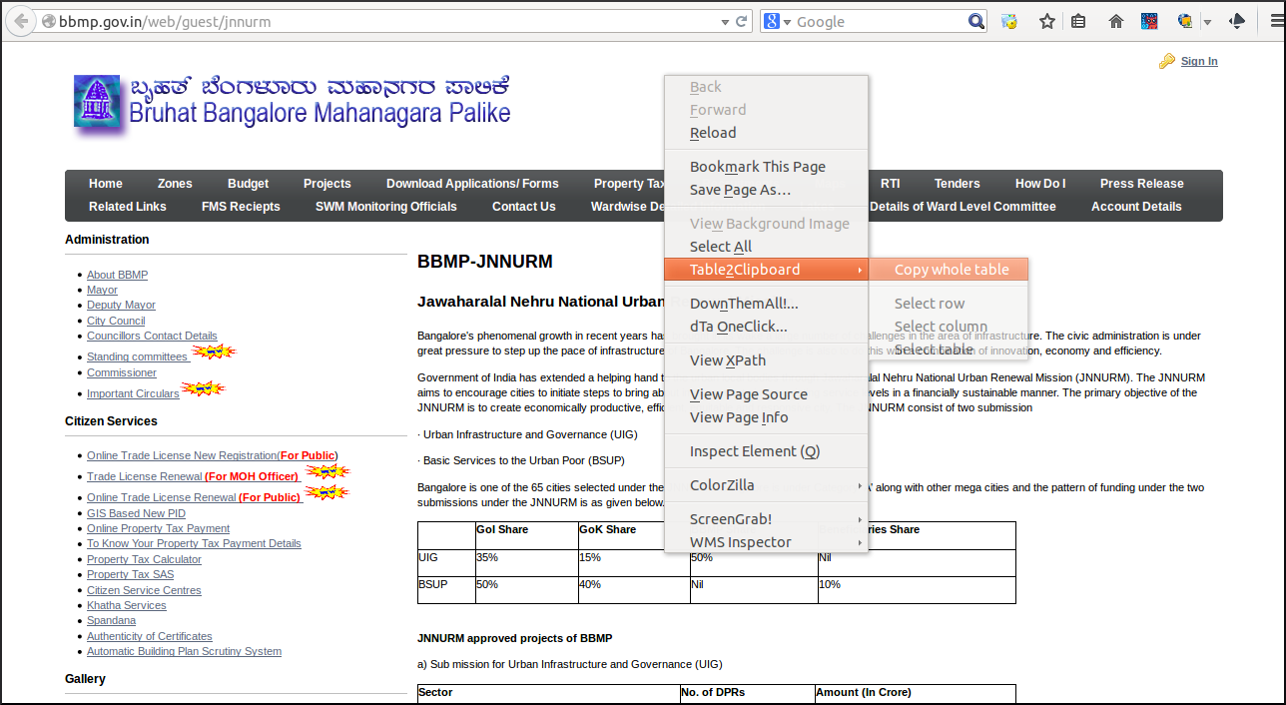Open the Google search engine selector dropdown
Viewport: 1286px width, 705px height.
[777, 21]
